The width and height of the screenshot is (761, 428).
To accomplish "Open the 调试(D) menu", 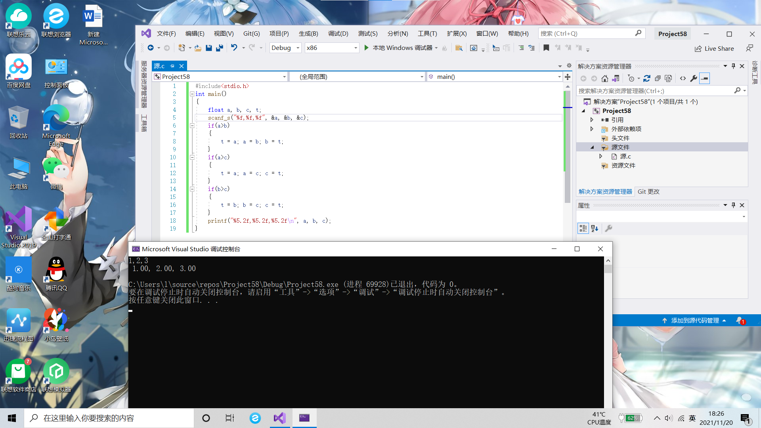I will (338, 34).
